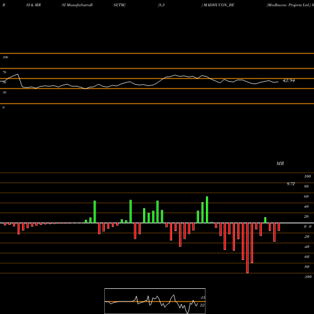Click the 100 label on the MR axis
Viewport: 314px width, 314px height.
click(308, 176)
